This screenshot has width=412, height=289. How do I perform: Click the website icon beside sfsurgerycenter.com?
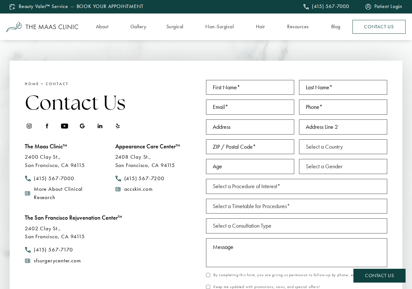28,261
